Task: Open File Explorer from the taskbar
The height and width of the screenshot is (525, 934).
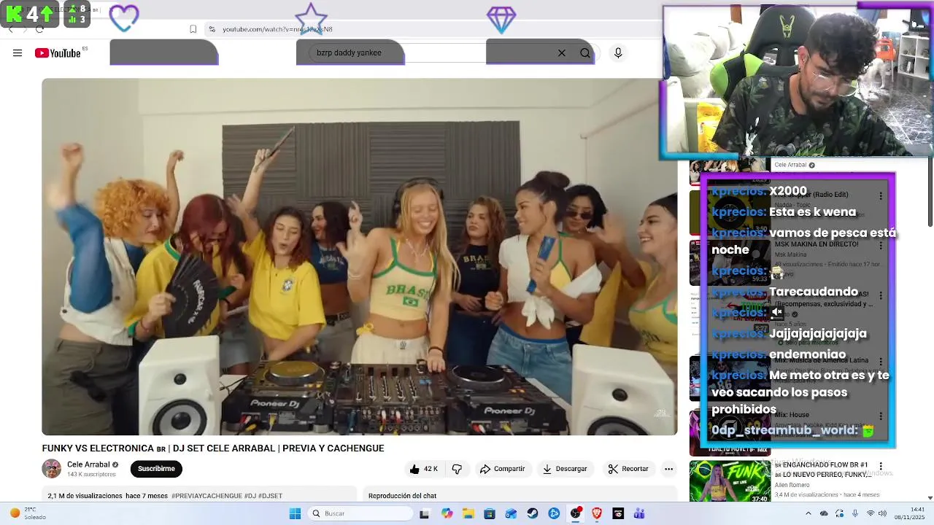Action: coord(468,513)
